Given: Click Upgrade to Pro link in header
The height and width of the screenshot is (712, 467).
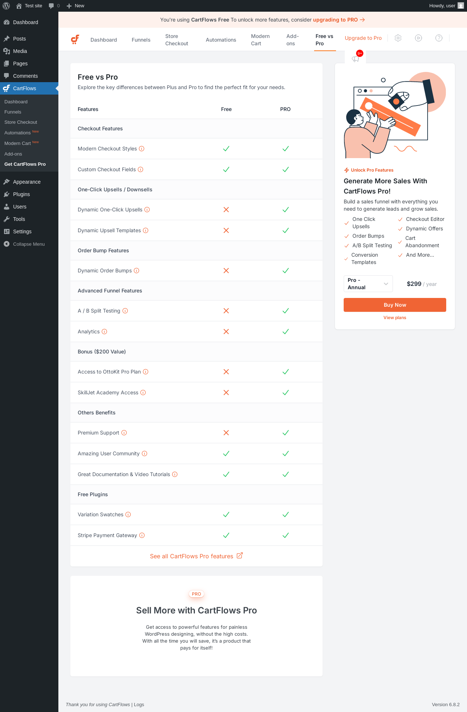Looking at the screenshot, I should point(363,38).
